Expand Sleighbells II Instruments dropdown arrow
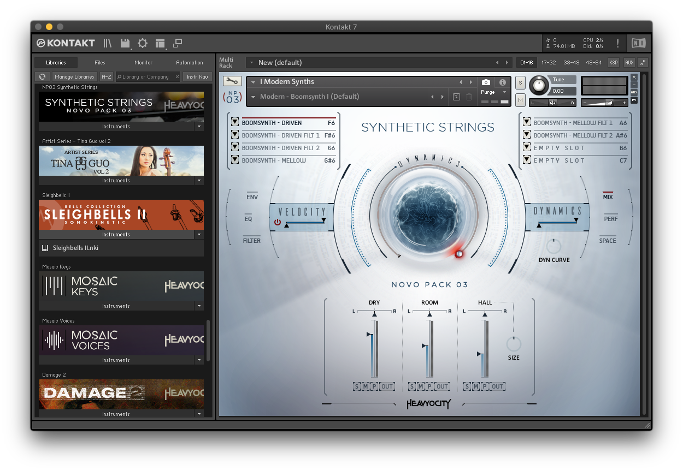 (199, 235)
